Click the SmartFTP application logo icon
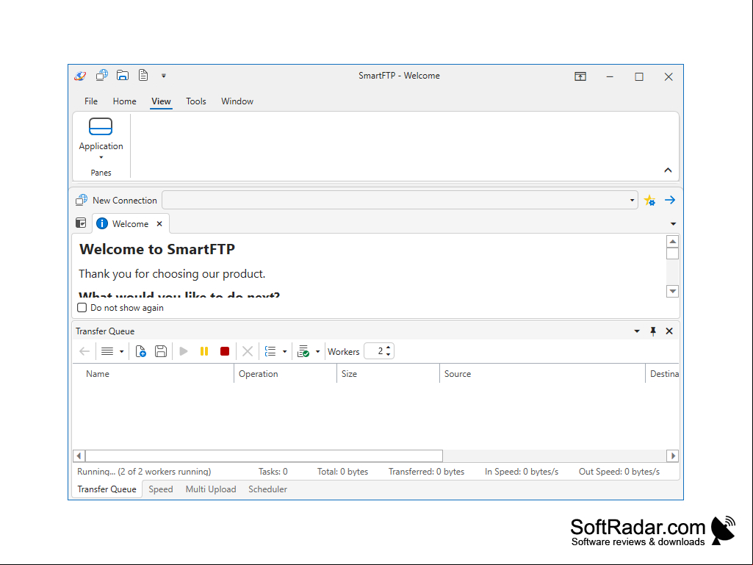Image resolution: width=753 pixels, height=565 pixels. [80, 76]
